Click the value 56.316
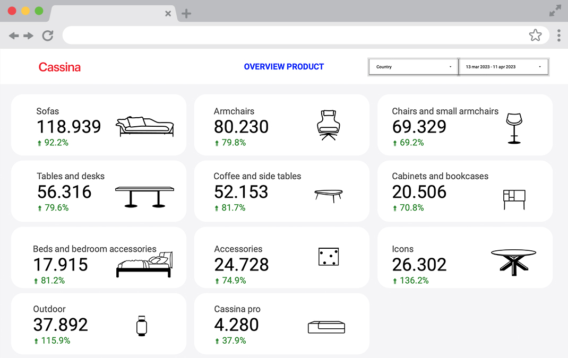568x358 pixels. [64, 192]
